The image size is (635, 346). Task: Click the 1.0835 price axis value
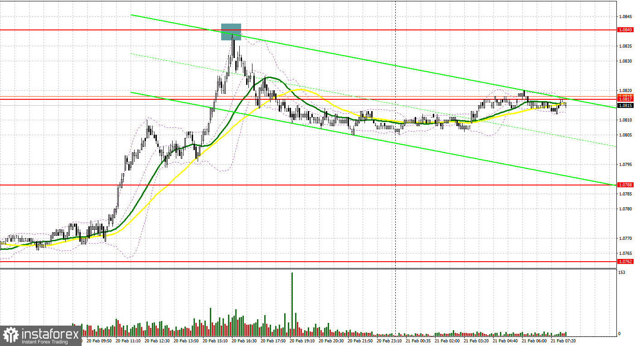[625, 46]
